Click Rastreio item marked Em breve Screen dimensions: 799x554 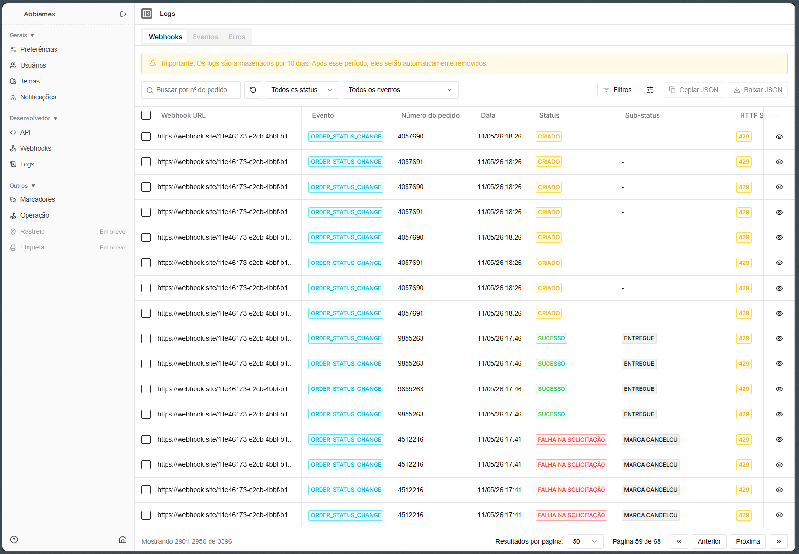pos(68,231)
